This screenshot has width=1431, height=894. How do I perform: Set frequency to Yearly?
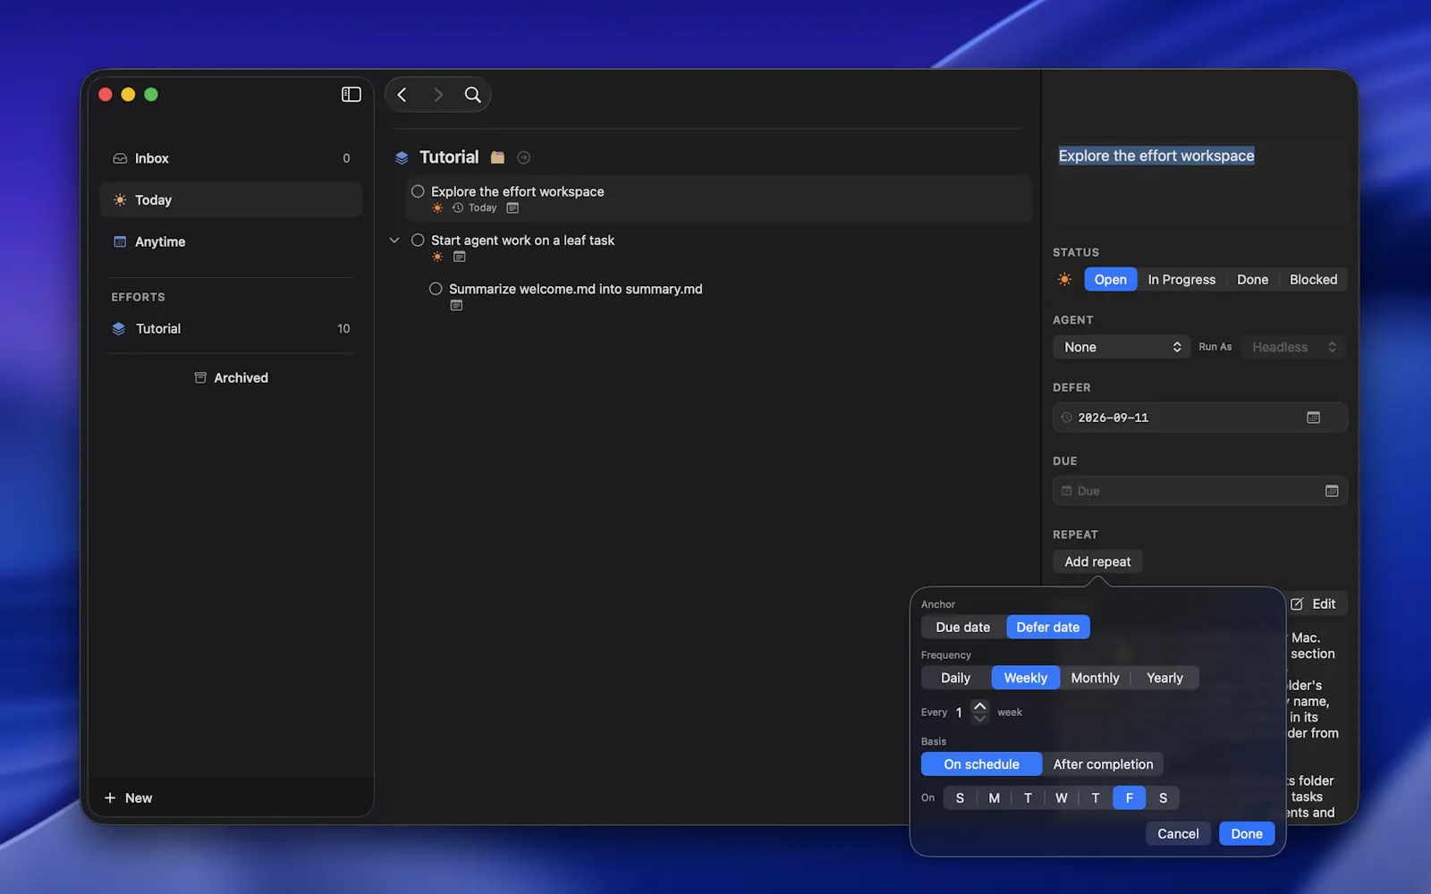click(x=1164, y=679)
